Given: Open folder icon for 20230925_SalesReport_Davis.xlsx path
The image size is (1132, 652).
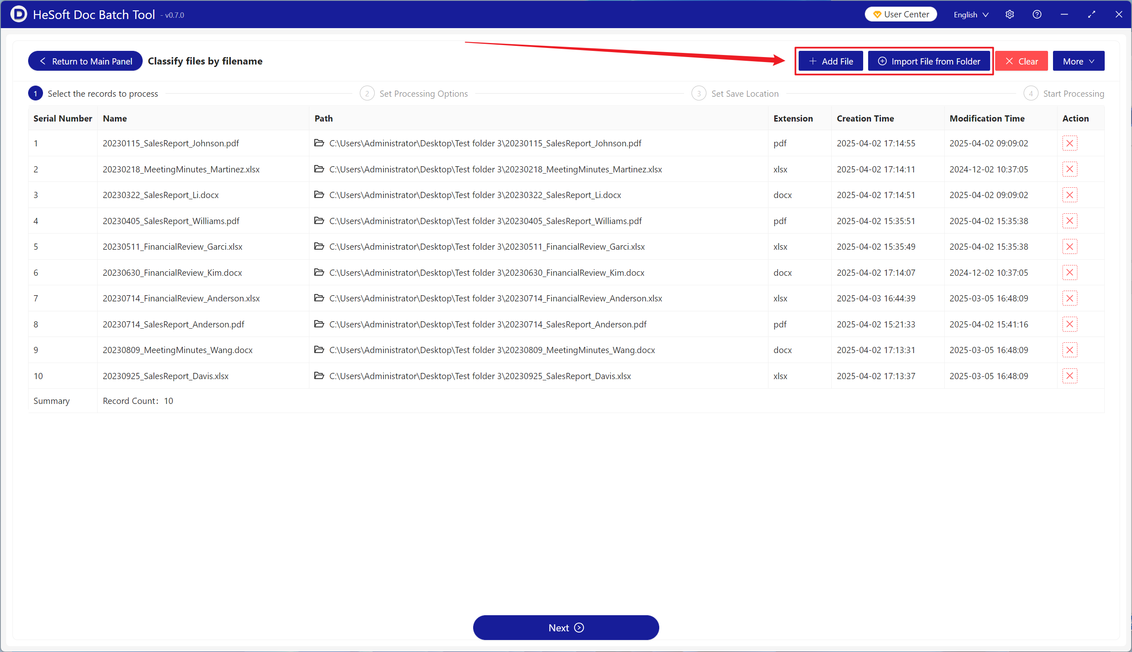Looking at the screenshot, I should click(x=319, y=376).
